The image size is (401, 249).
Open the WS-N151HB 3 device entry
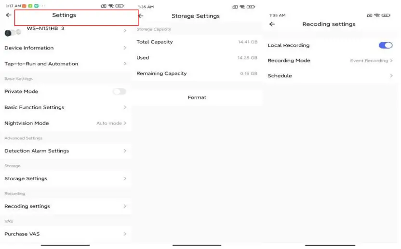click(66, 31)
